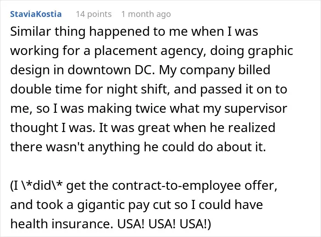
Task: Click "health insurance" in the last line
Action: (61, 224)
